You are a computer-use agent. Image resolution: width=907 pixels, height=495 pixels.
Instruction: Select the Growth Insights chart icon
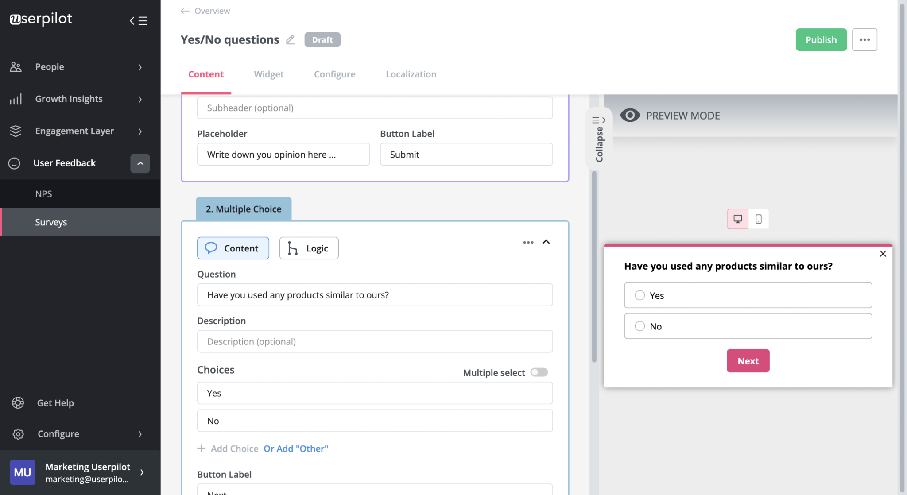(16, 99)
